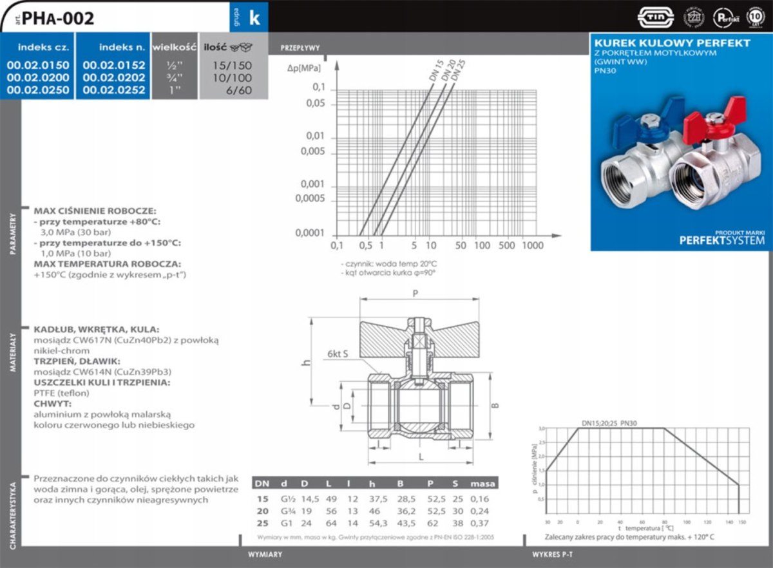Click the 10 lat warranty badge

pos(754,16)
